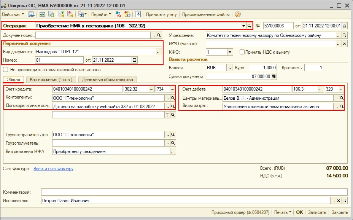
Task: Click the copy document toolbar icon
Action: point(51,14)
